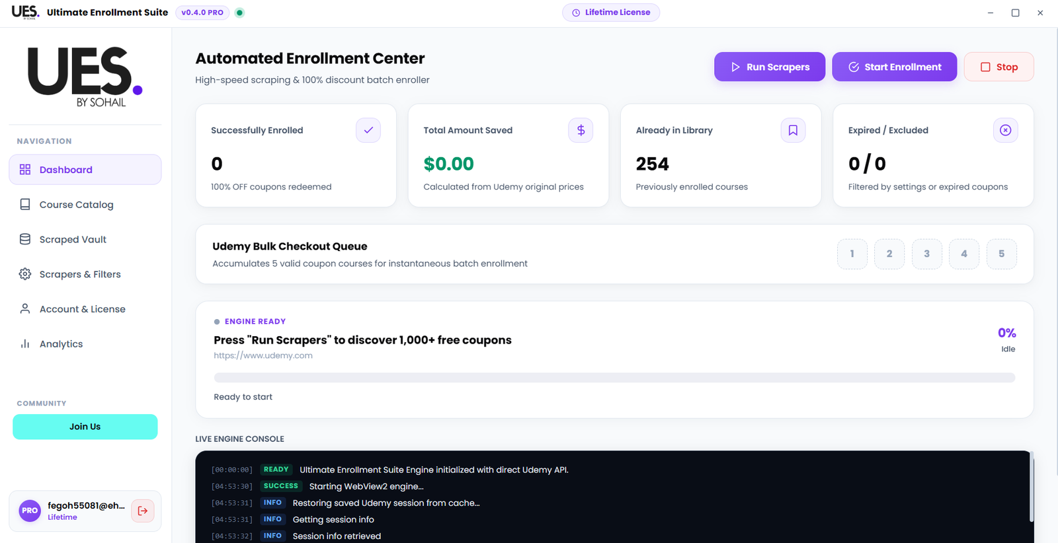Click the Account & License person icon

pyautogui.click(x=25, y=309)
